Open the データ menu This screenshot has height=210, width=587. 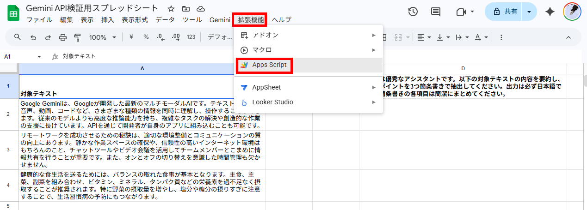point(165,20)
